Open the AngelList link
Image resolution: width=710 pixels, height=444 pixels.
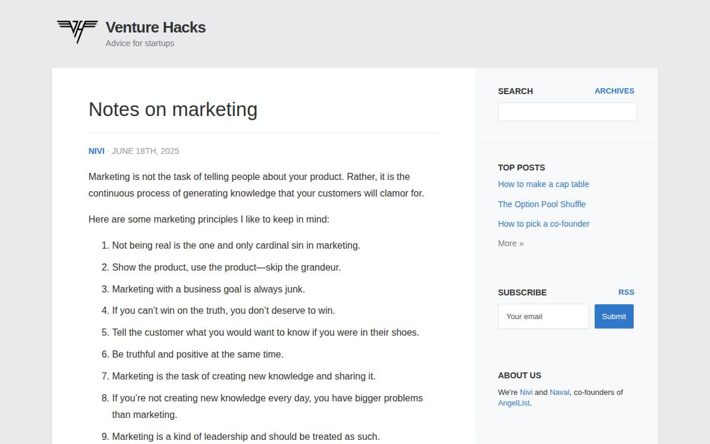pyautogui.click(x=514, y=403)
